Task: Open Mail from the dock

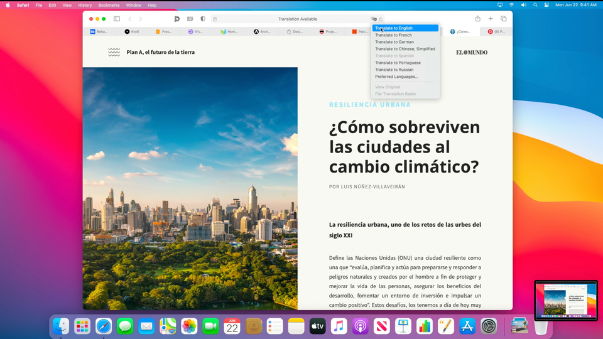Action: tap(146, 326)
